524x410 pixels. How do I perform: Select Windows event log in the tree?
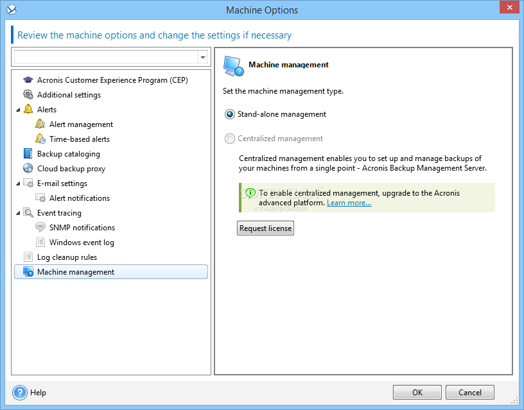click(x=82, y=243)
